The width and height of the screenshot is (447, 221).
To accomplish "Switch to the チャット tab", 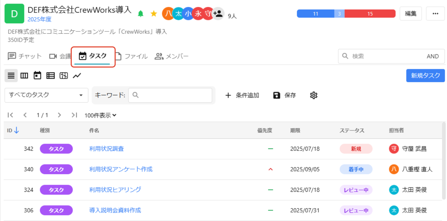I will pyautogui.click(x=25, y=56).
